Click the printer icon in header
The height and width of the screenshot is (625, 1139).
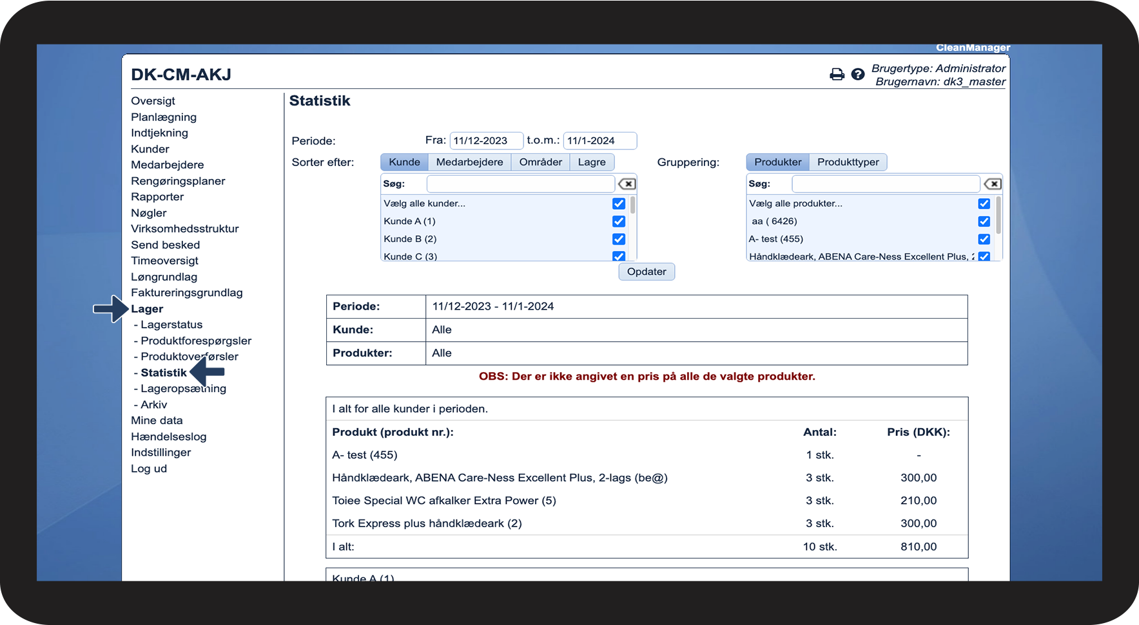tap(837, 75)
